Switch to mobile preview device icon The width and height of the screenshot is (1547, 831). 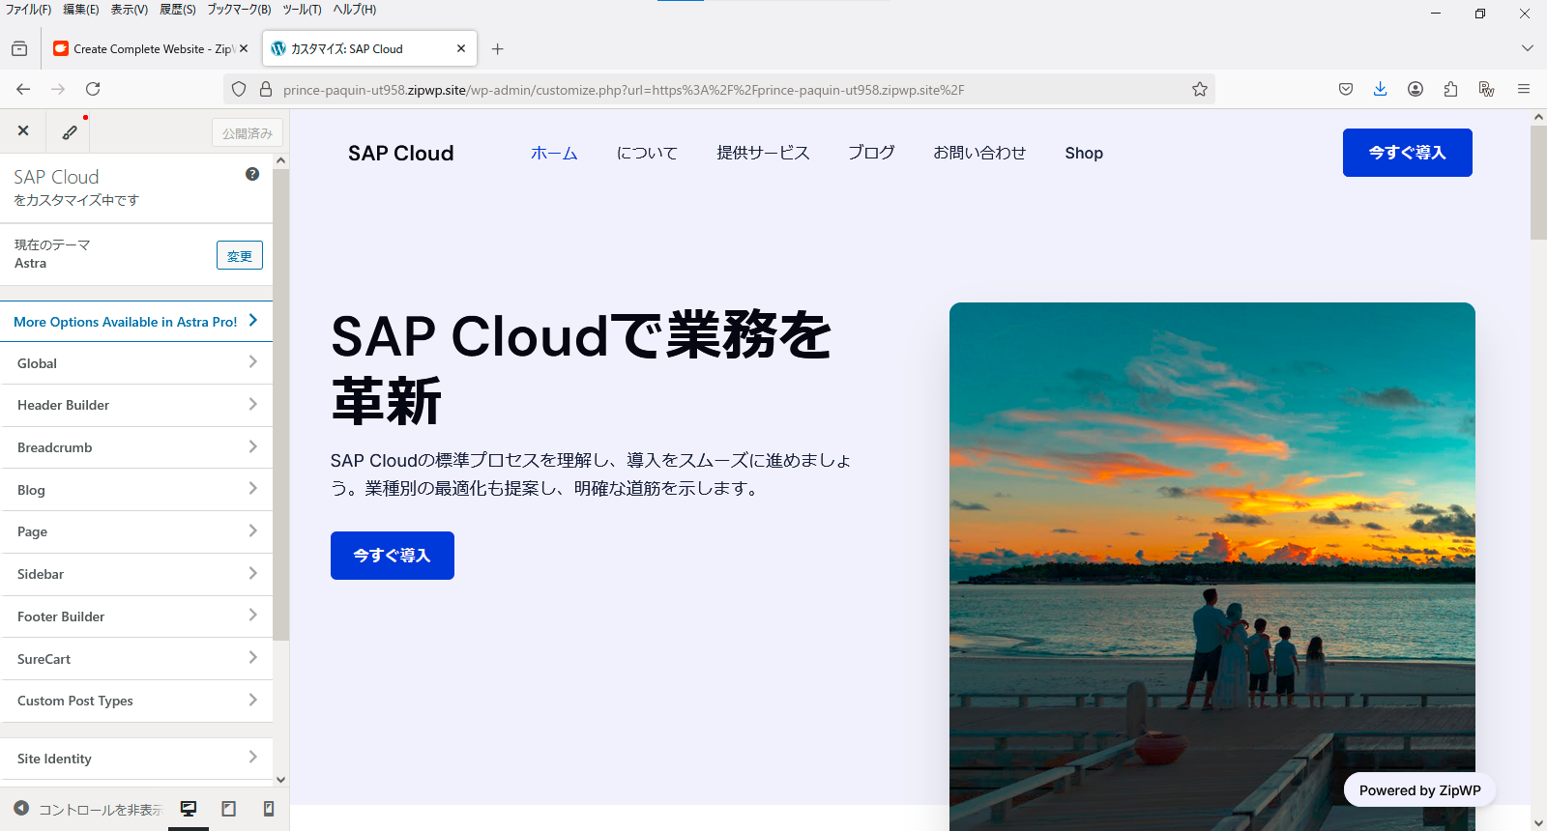point(269,809)
